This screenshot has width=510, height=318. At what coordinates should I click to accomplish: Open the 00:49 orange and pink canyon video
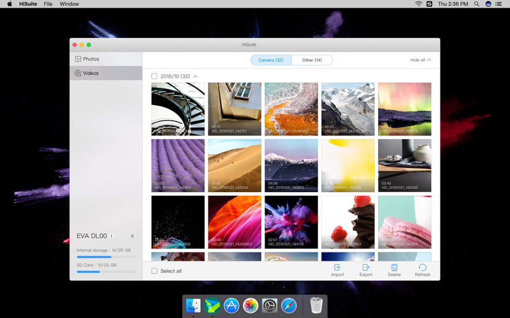pyautogui.click(x=235, y=222)
